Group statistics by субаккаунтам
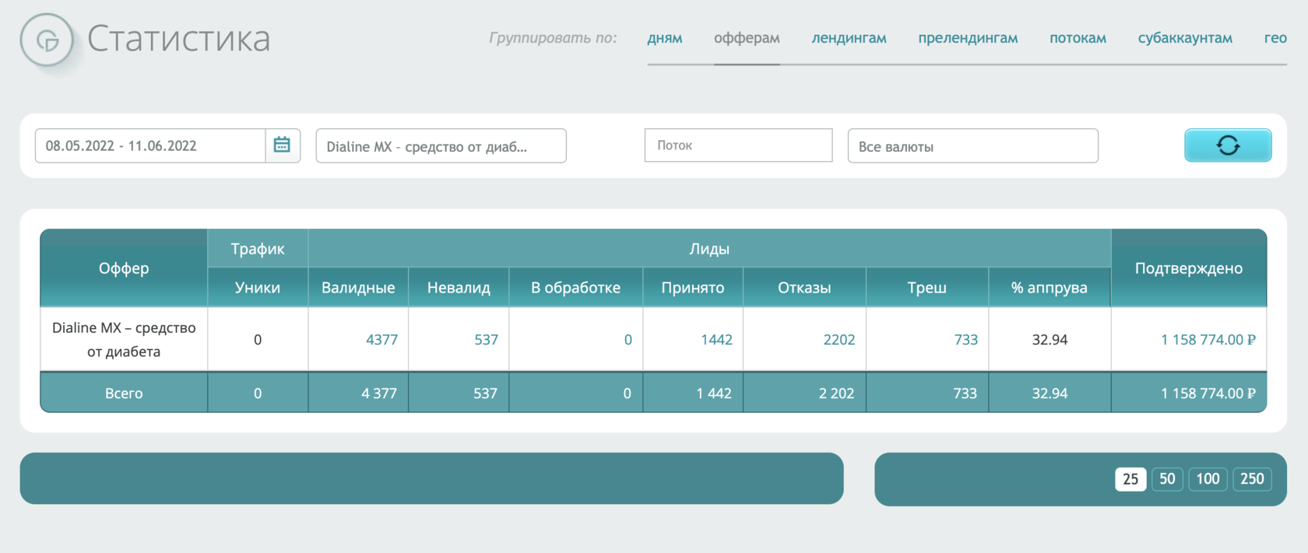Viewport: 1308px width, 553px height. click(x=1185, y=38)
